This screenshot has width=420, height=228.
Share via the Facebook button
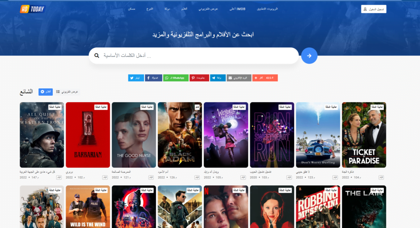tap(153, 78)
